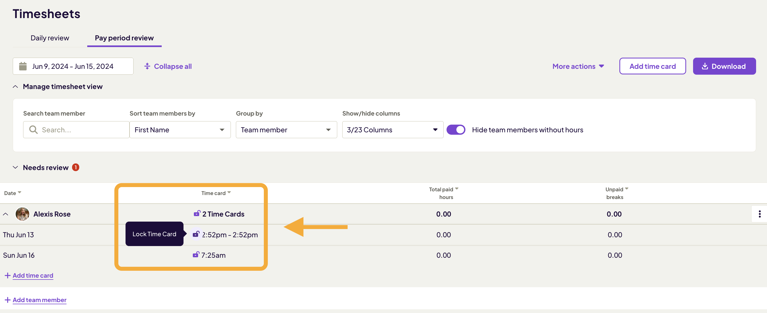The image size is (767, 313).
Task: Open the three-dot menu for Alexis Rose
Action: coord(759,214)
